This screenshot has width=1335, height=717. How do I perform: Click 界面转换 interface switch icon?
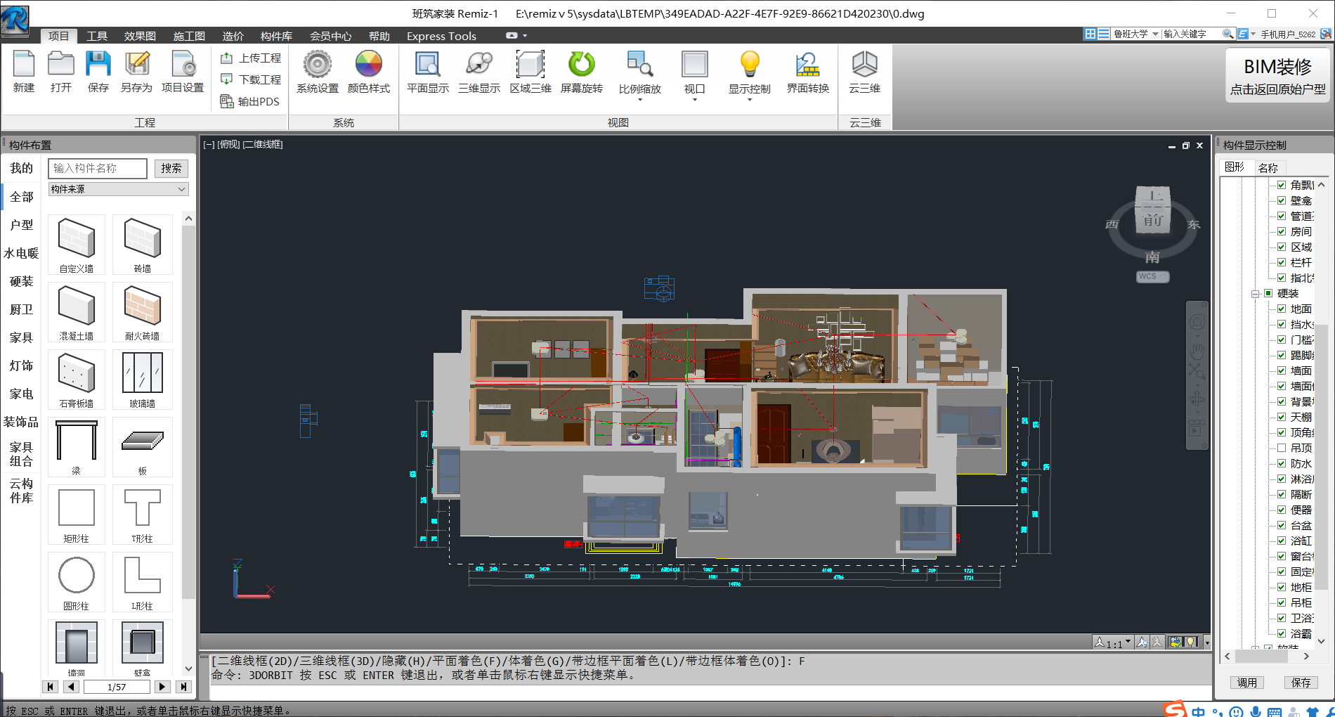[808, 72]
